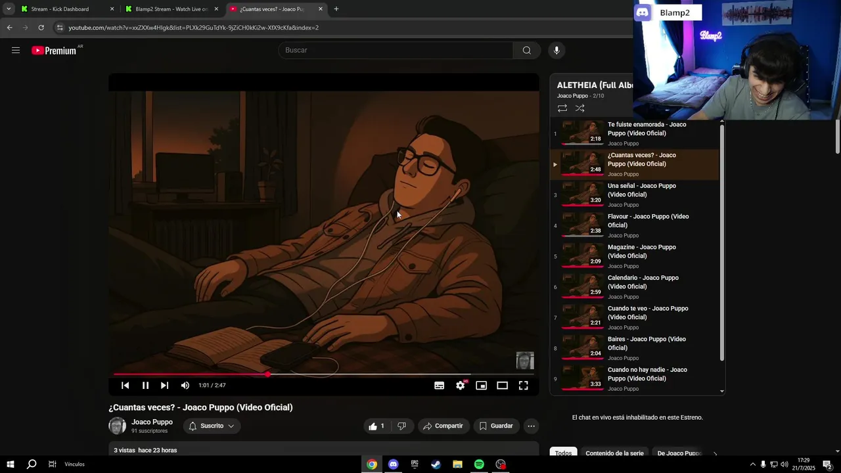Viewport: 841px width, 473px height.
Task: Play Calendario thumbnail in playlist
Action: (582, 286)
